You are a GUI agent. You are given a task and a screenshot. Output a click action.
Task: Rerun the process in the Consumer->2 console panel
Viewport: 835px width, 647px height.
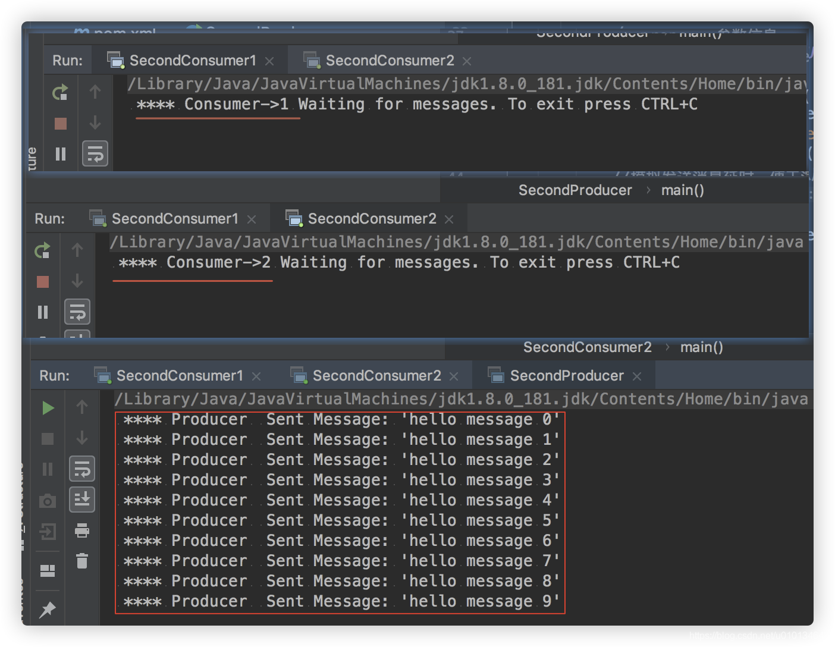pyautogui.click(x=42, y=250)
